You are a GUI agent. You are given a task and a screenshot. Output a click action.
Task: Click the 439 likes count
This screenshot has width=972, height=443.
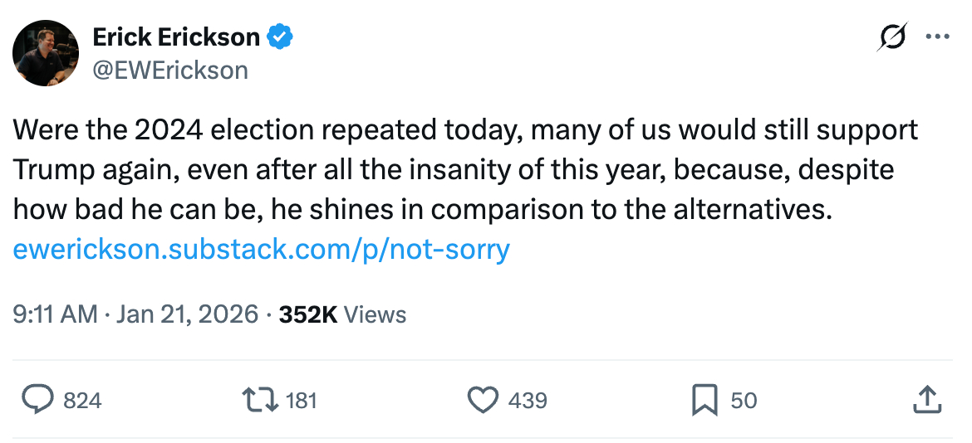pos(528,401)
